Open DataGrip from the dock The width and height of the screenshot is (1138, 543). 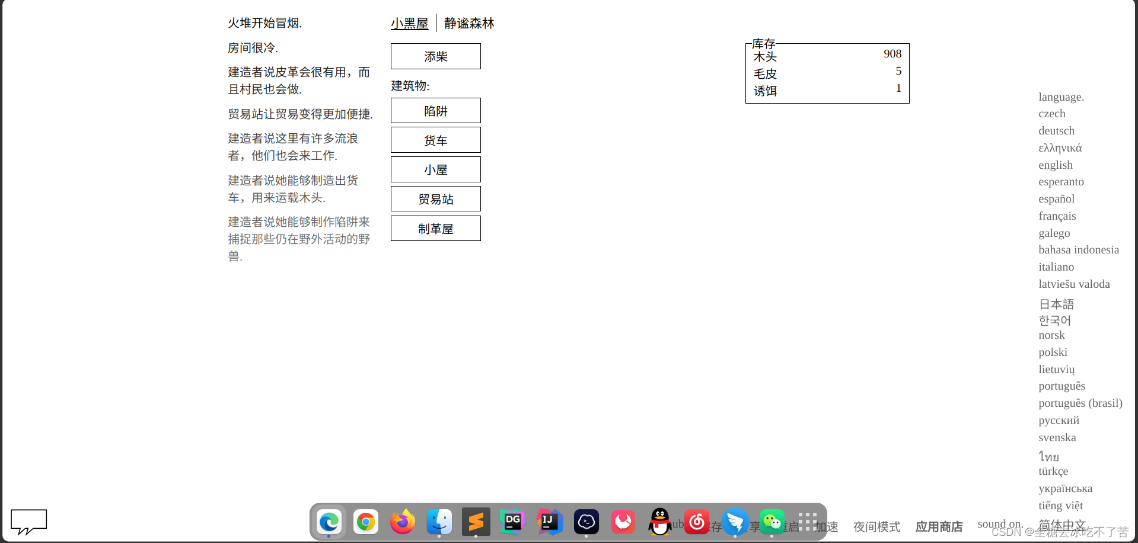512,522
